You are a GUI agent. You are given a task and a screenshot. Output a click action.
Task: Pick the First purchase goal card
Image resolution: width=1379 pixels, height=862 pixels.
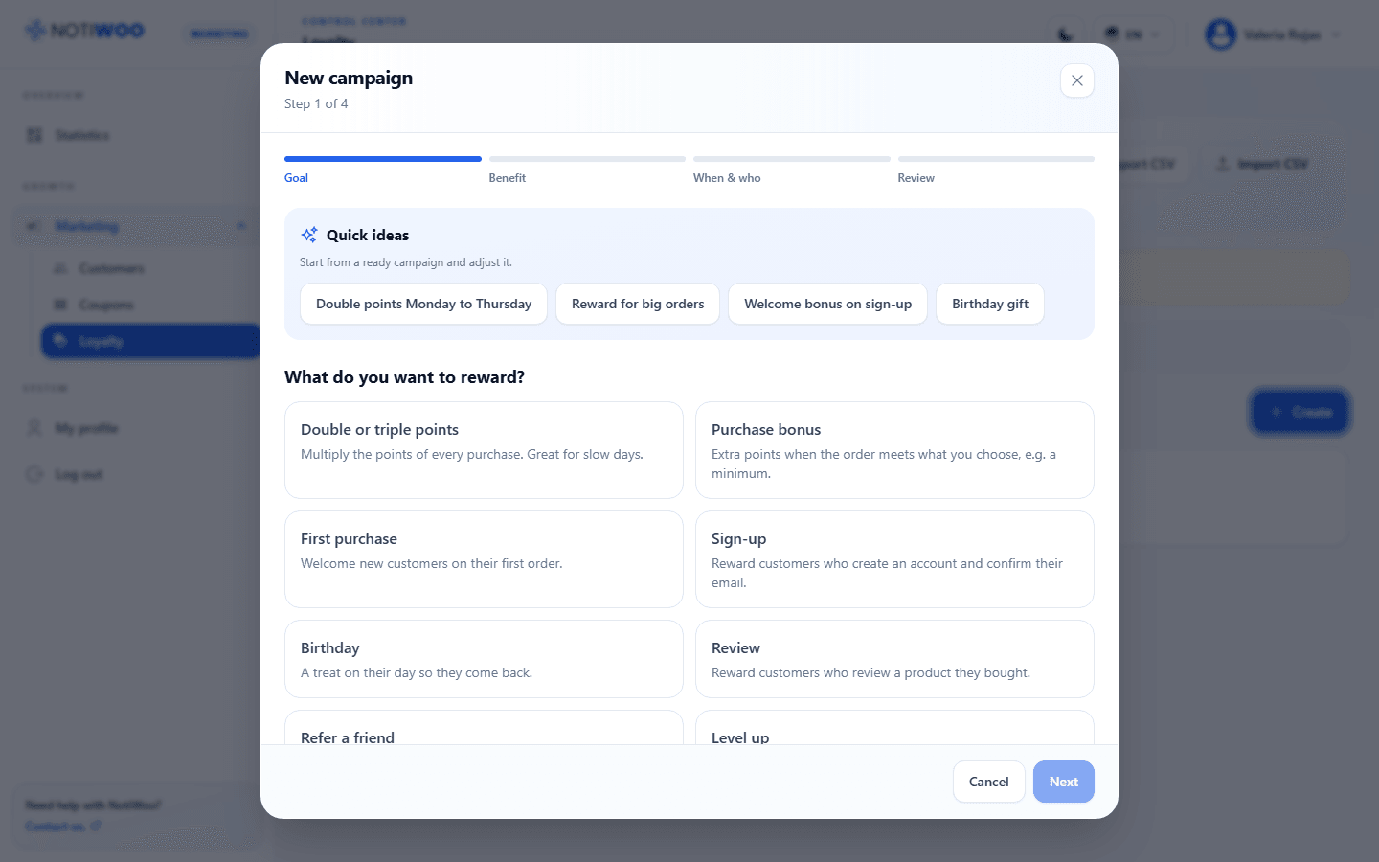pyautogui.click(x=484, y=559)
